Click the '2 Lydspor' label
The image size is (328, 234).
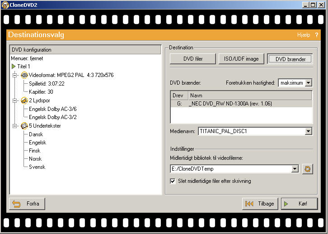(39, 100)
